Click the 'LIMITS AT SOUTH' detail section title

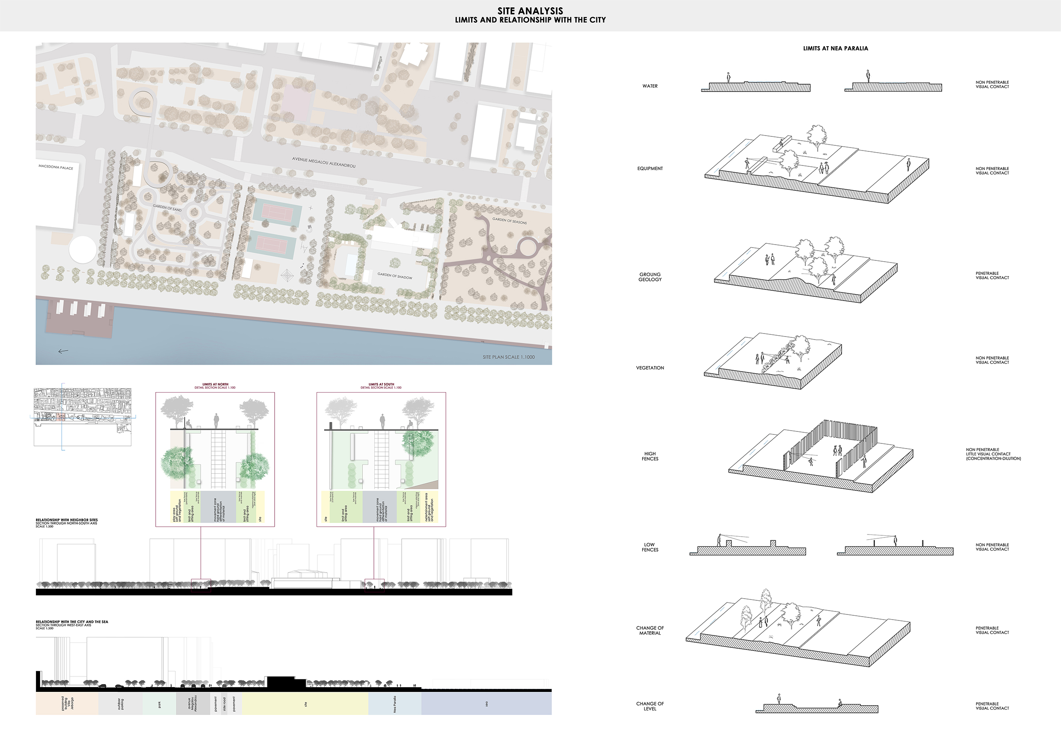(381, 384)
